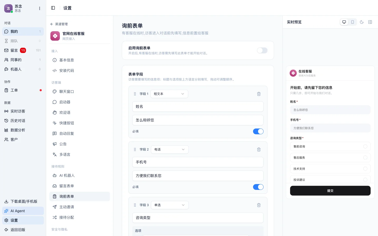Click preview 姓名 input 怎么称呼您

(x=330, y=110)
